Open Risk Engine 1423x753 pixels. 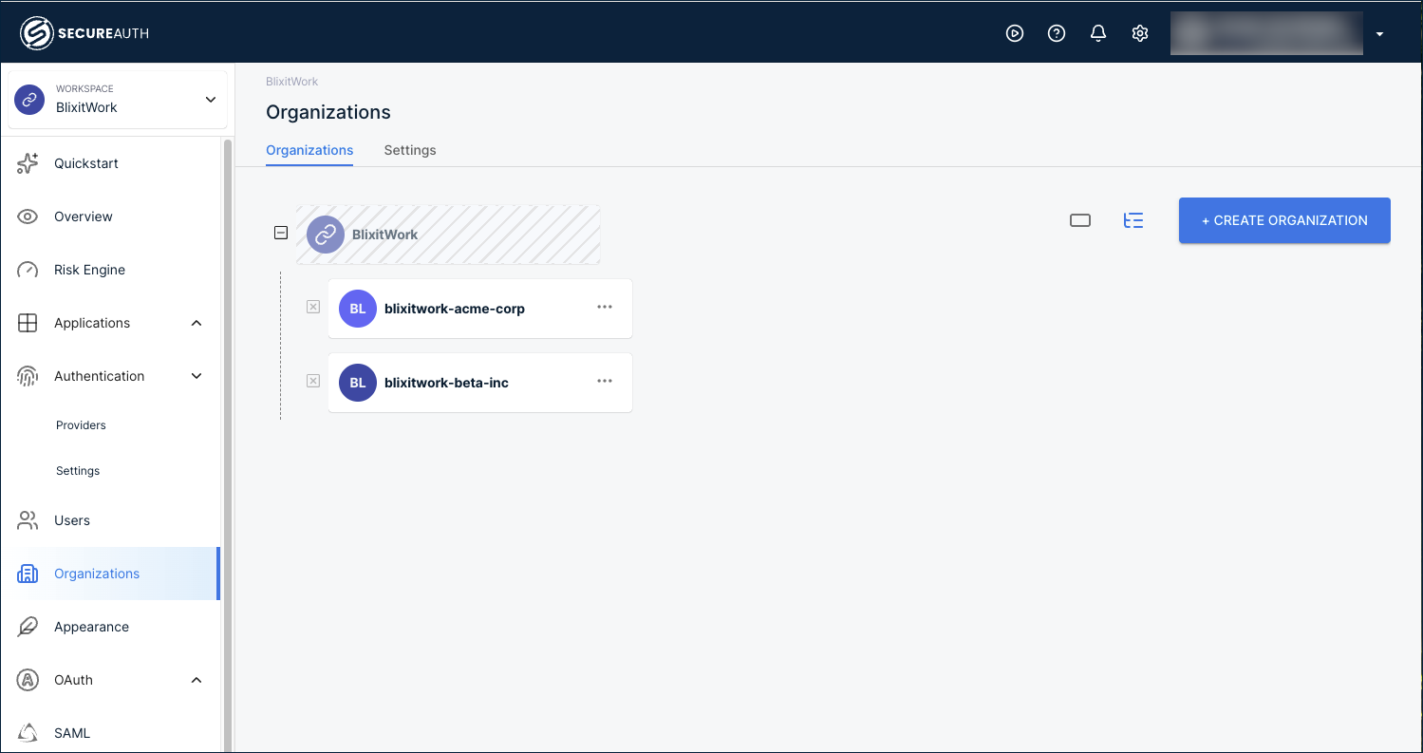[x=89, y=270]
